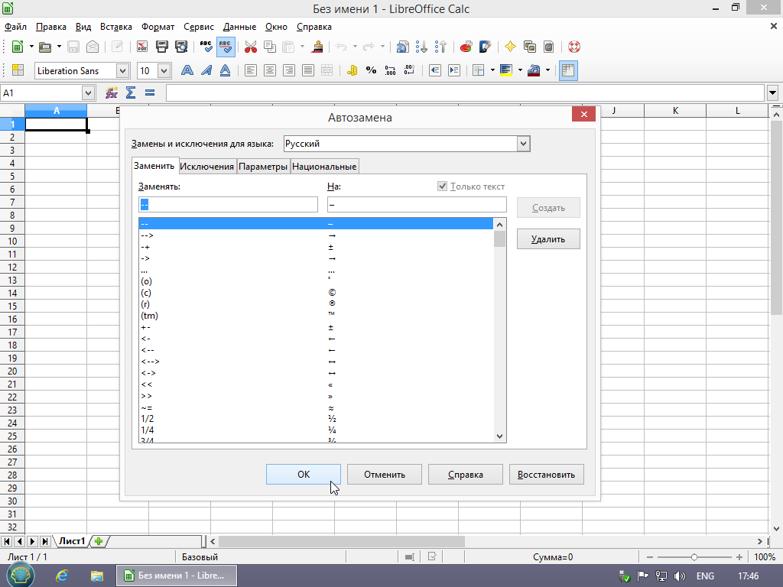Apply percent number format
Viewport: 783px width, 587px height.
[371, 70]
